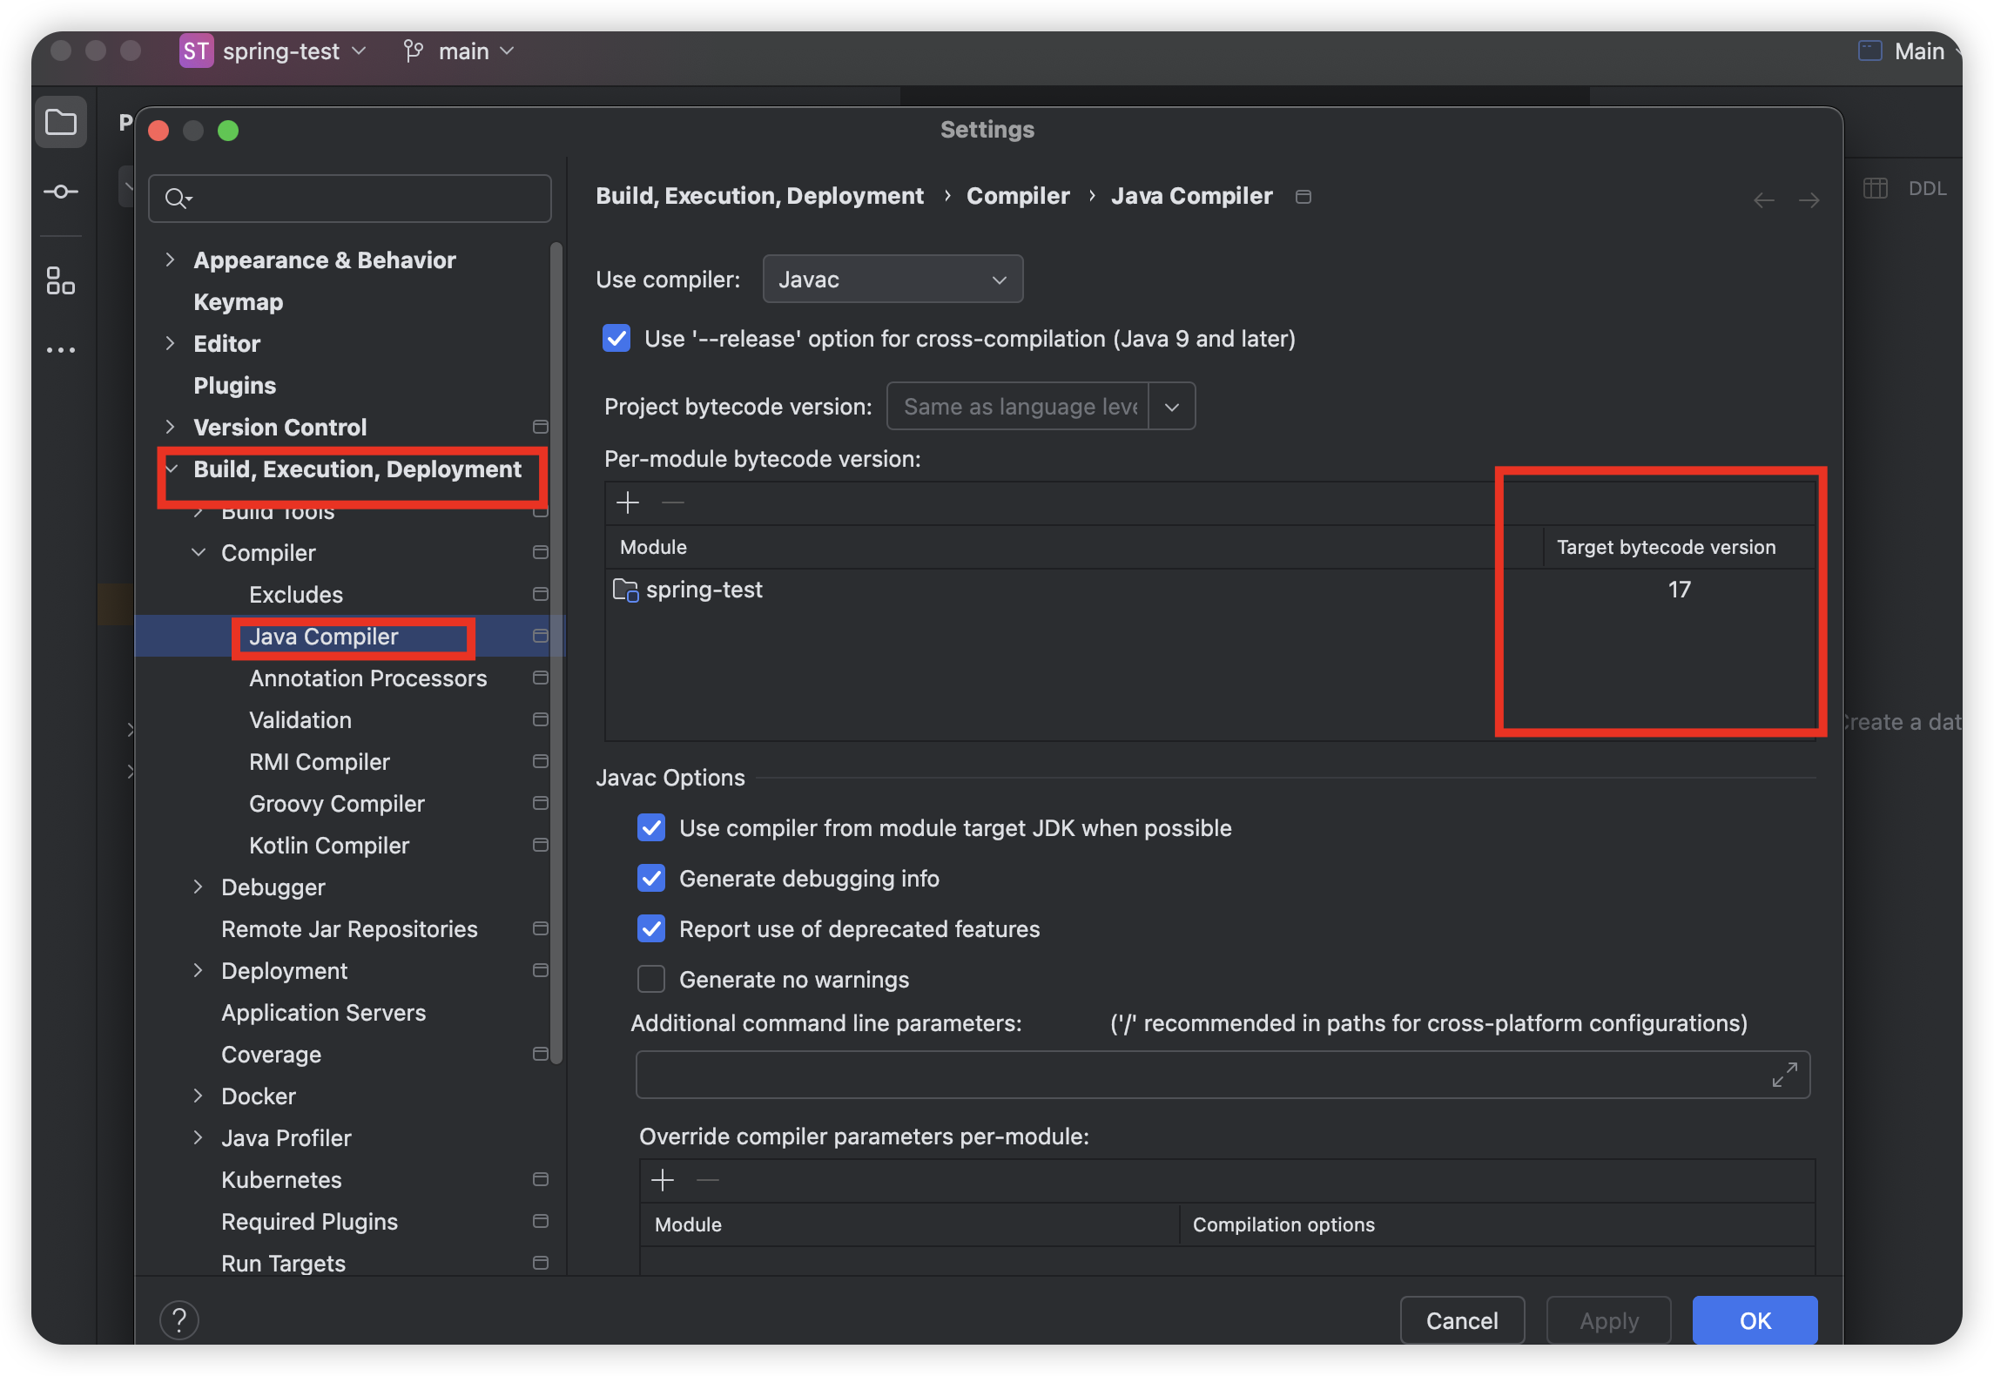The height and width of the screenshot is (1376, 1994).
Task: Click the expand icon in additional parameters field
Action: 1784,1075
